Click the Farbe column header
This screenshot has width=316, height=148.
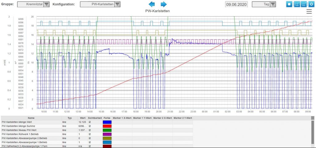107,118
